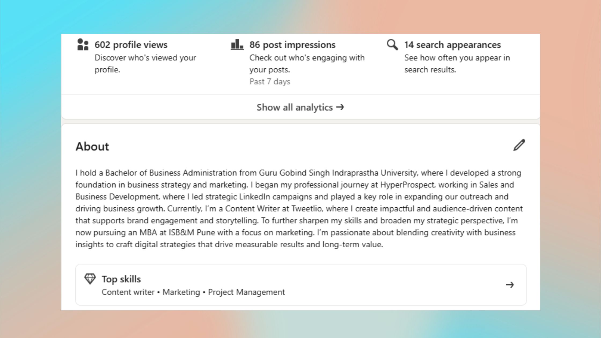Open the About section editor via pencil icon
Viewport: 601px width, 338px height.
(x=519, y=146)
